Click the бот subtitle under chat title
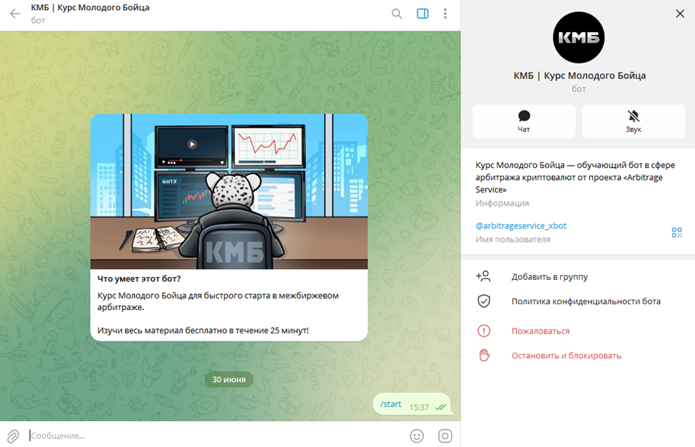Screen dimensions: 695x447 pyautogui.click(x=38, y=21)
